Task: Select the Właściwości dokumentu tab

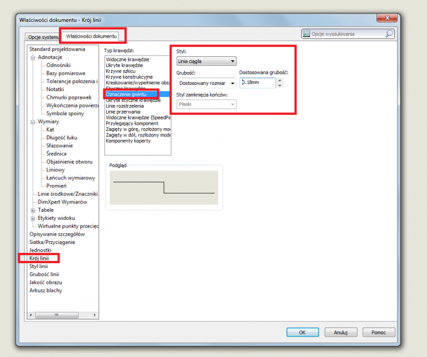Action: pos(91,36)
